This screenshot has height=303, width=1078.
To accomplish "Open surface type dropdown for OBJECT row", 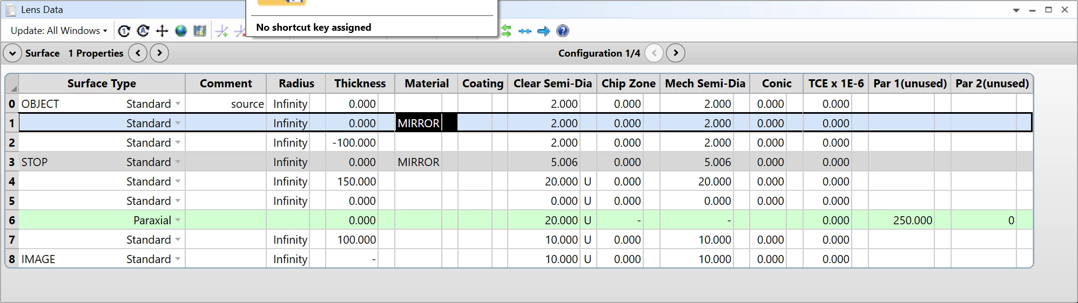I will coord(178,104).
